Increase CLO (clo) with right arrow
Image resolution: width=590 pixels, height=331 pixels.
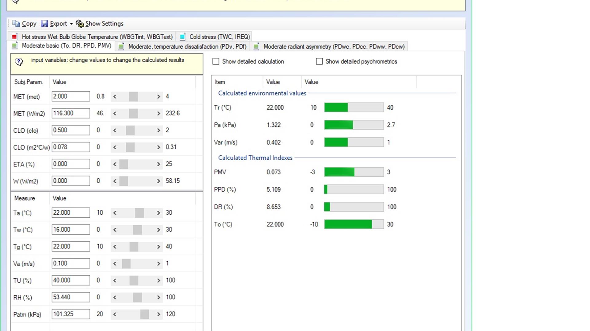(x=159, y=130)
